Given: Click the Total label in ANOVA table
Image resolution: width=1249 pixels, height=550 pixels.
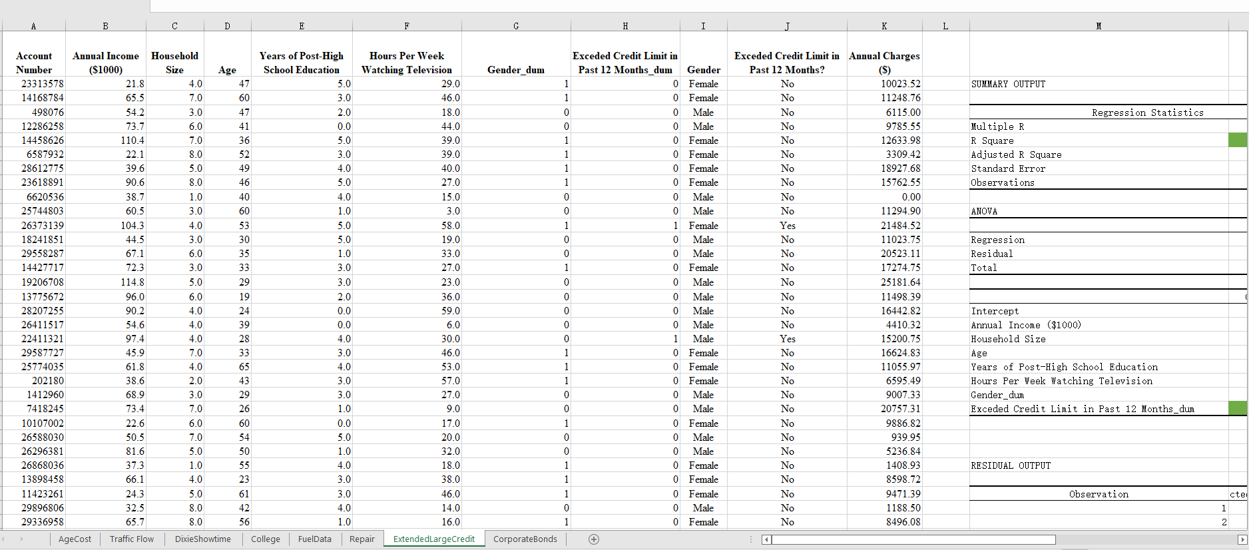Looking at the screenshot, I should [1099, 268].
